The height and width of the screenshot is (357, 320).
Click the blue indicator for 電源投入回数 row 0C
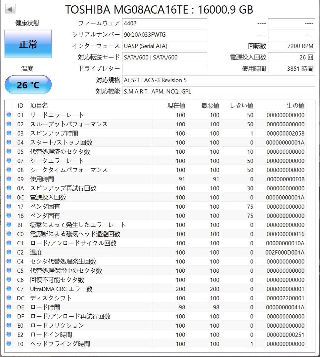pos(9,197)
